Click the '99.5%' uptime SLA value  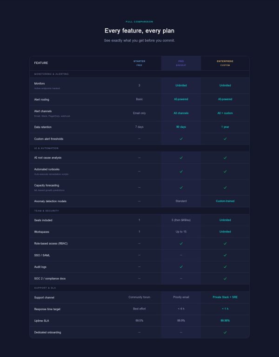click(139, 321)
